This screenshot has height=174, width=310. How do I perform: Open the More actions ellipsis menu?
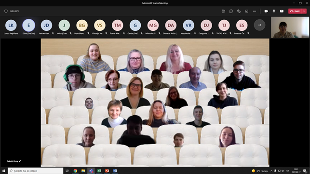tap(255, 11)
